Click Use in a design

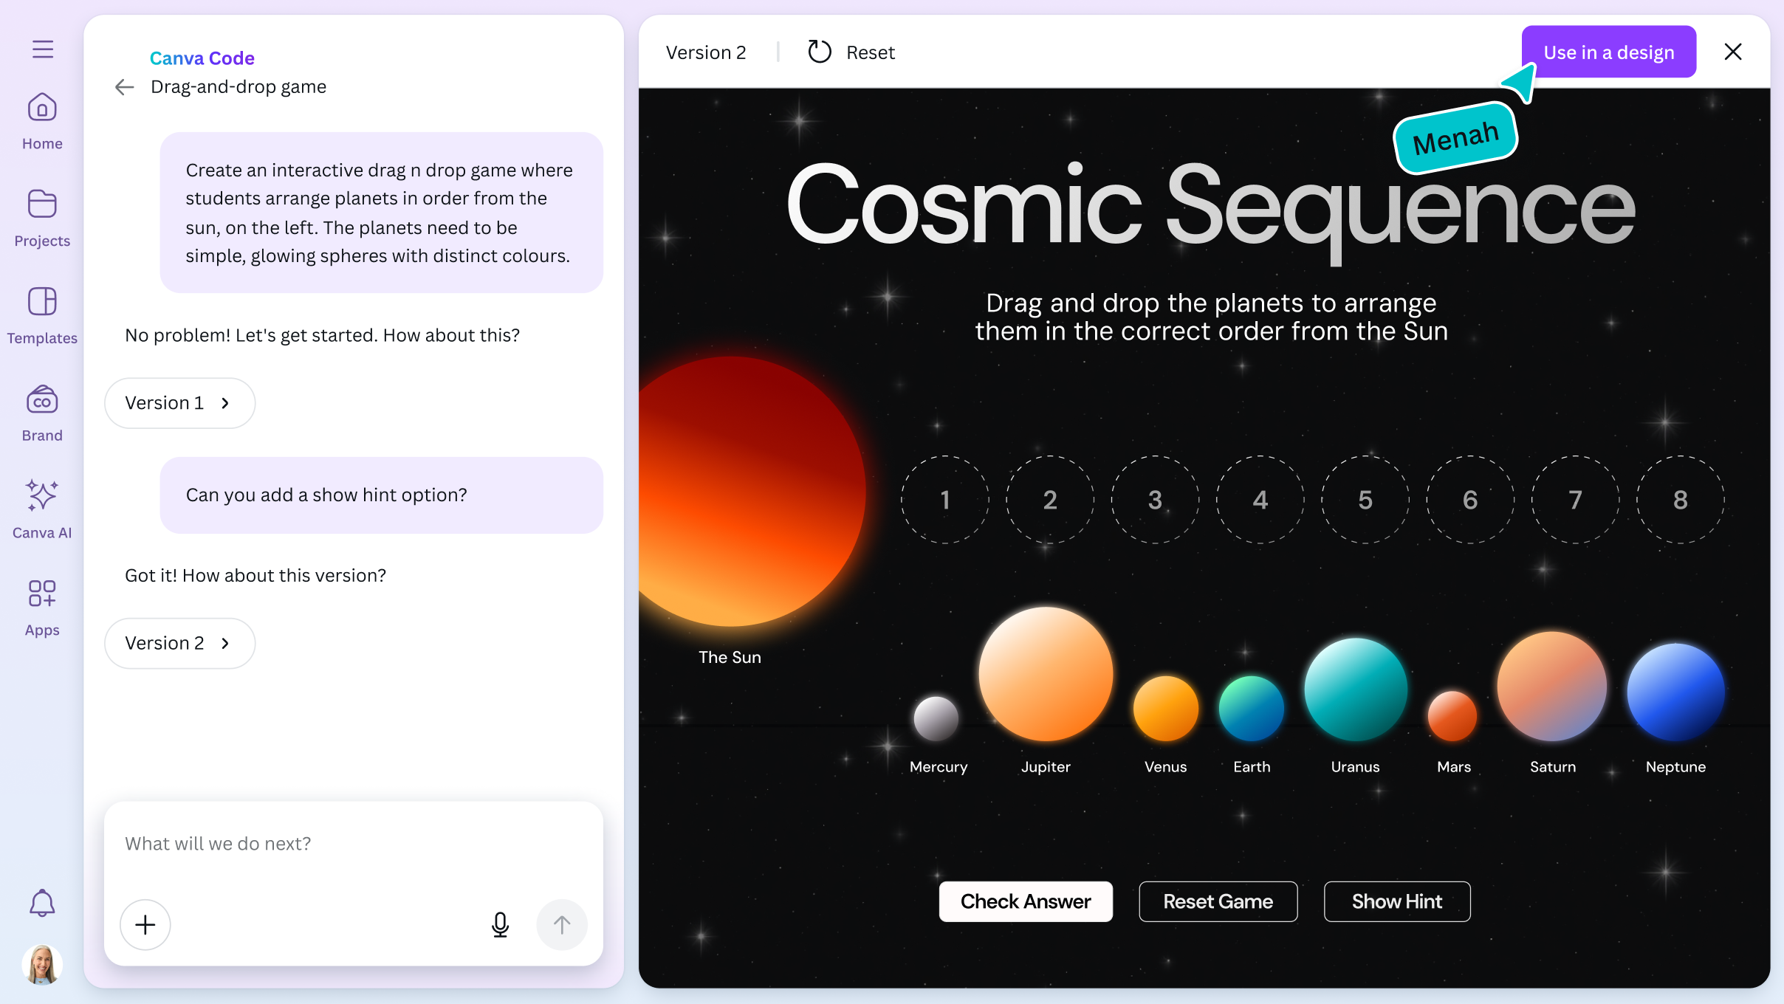point(1608,51)
